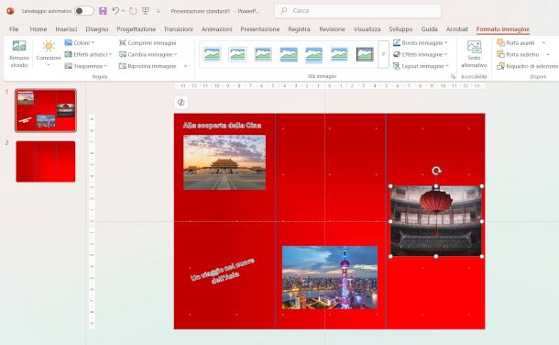
Task: Apply the second picture style thumbnail
Action: [237, 54]
